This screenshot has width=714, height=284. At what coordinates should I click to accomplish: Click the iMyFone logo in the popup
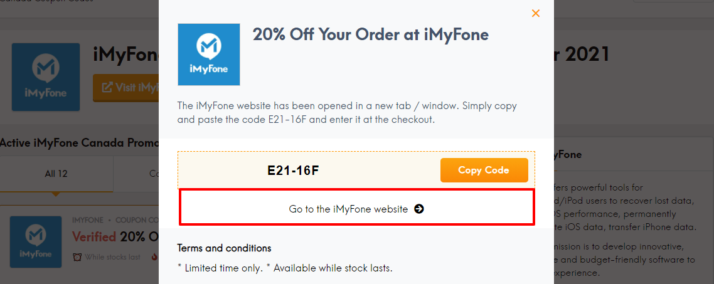208,55
